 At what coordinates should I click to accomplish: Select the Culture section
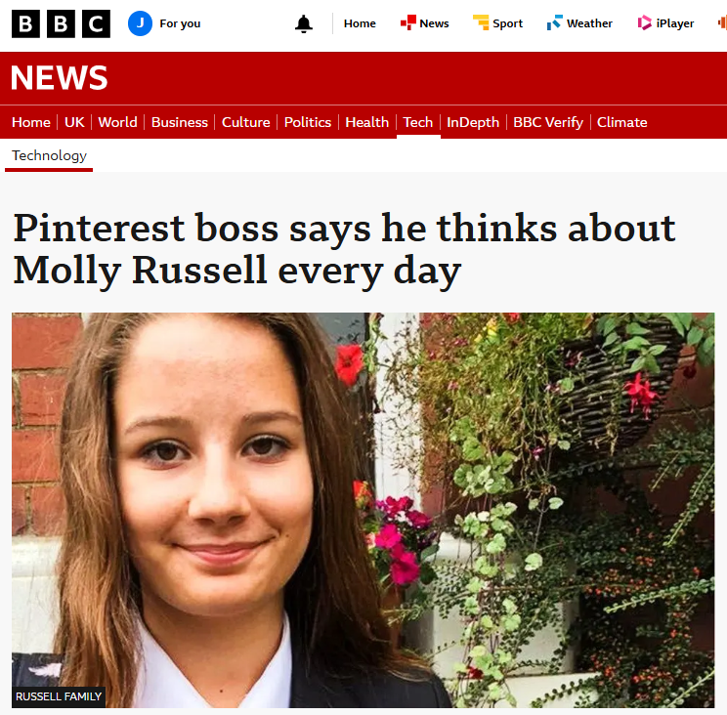[245, 122]
